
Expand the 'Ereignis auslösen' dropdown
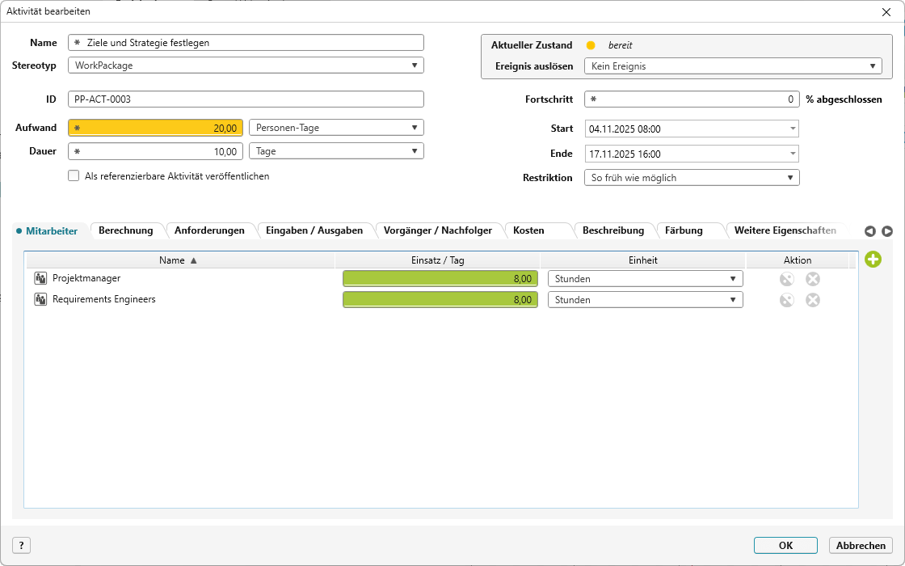click(732, 66)
